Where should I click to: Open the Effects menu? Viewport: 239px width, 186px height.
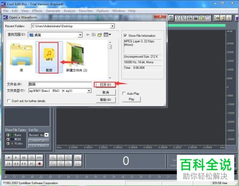click(x=37, y=11)
